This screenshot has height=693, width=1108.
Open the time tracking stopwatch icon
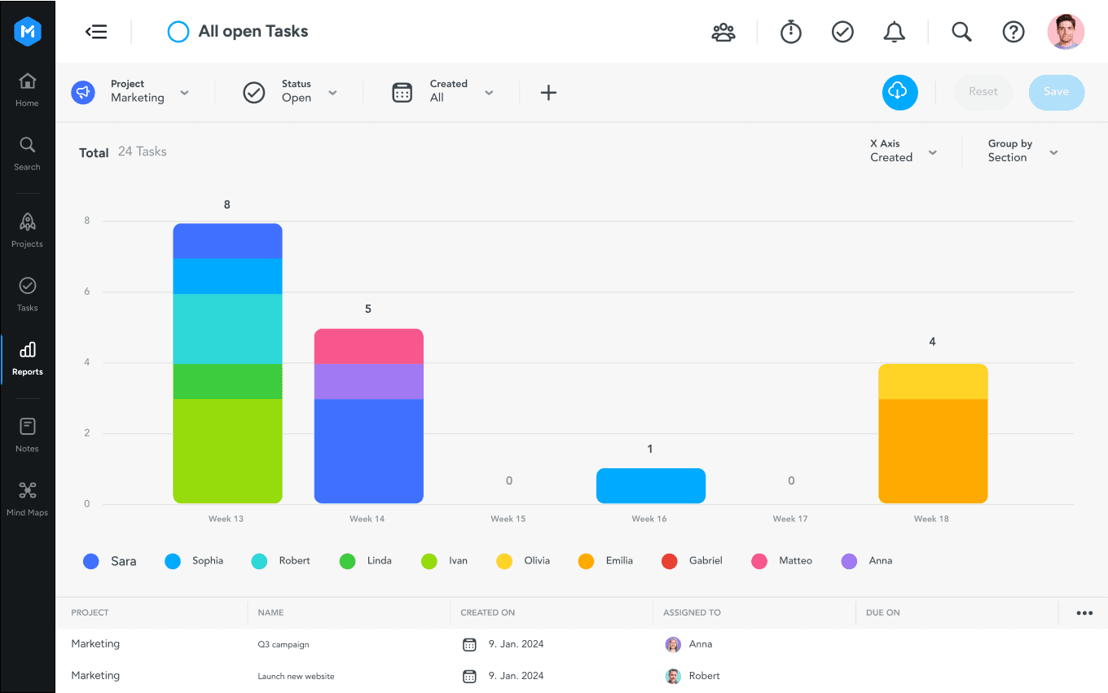(790, 32)
